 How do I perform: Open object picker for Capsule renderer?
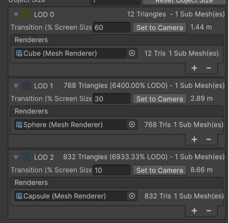click(x=132, y=196)
